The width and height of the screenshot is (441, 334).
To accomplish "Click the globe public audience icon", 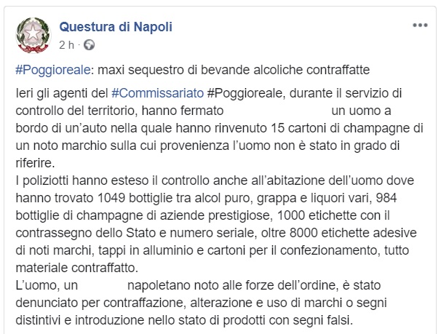I will coord(89,44).
